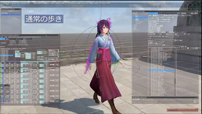Click the animation list filter field
The height and width of the screenshot is (114, 202).
pos(164,46)
